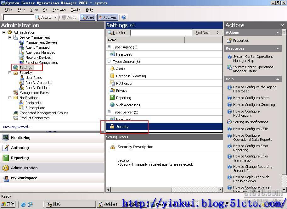Image resolution: width=287 pixels, height=209 pixels.
Task: Click the Network Devices icon
Action: 22,58
